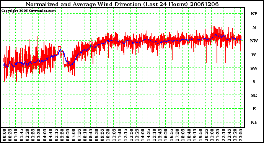Click the 11:40 time label
264x143 pixels.
pos(119,135)
